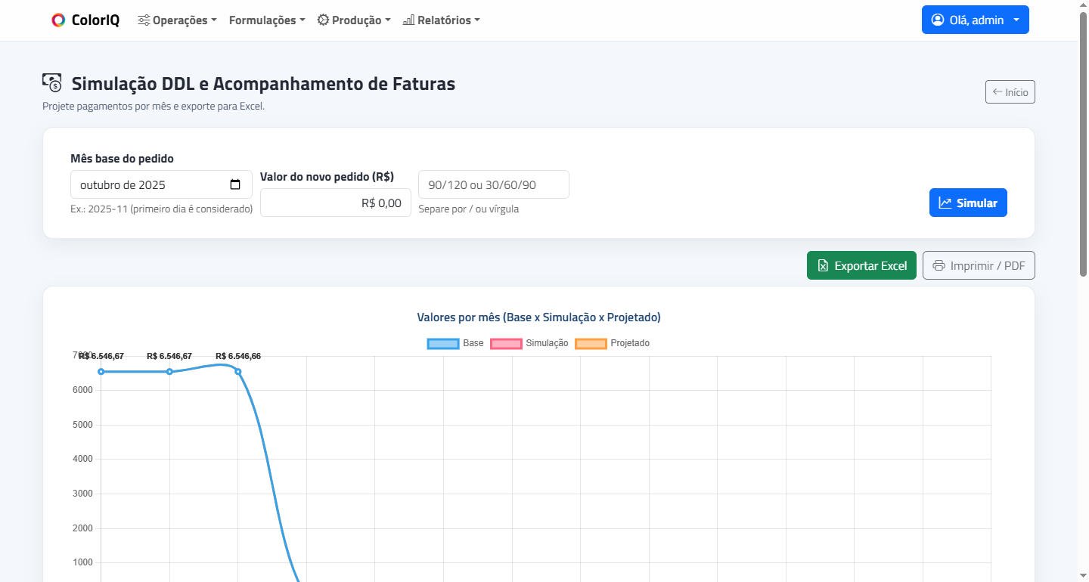Click the y-axis label 5000

82,425
